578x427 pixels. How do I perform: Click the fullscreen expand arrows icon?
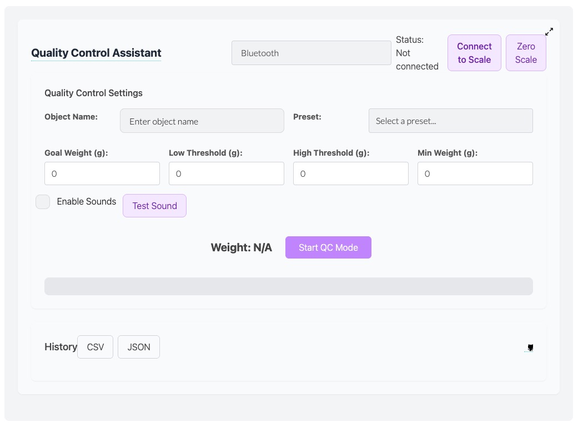coord(549,32)
